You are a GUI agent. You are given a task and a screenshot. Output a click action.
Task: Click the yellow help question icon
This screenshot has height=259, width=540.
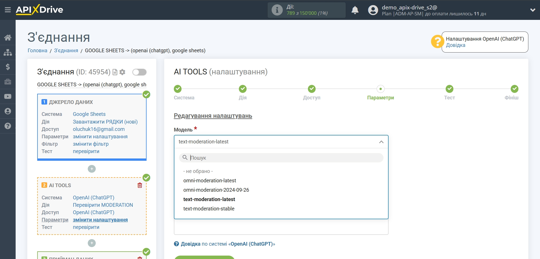tap(437, 41)
